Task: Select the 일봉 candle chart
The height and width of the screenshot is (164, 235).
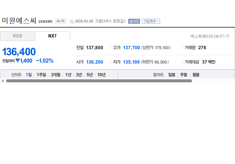Action: tap(172, 75)
